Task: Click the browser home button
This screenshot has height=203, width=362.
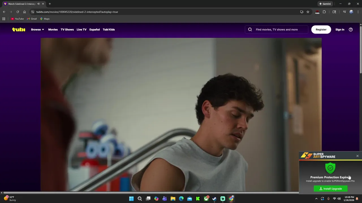Action: [24, 12]
